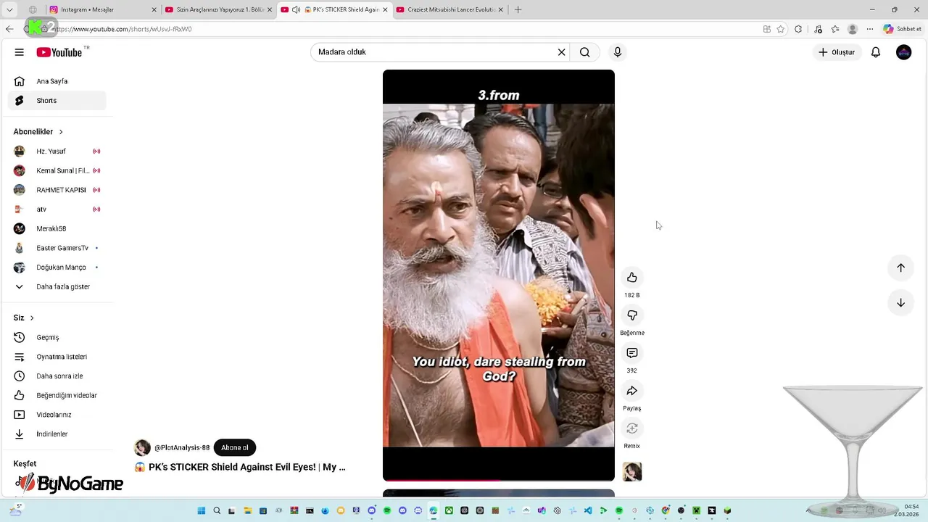Screen dimensions: 928x522
Task: Open the Oluştur create button
Action: [837, 52]
